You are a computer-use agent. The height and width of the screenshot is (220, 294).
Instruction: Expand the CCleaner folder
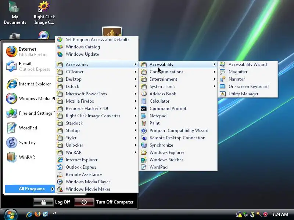[97, 72]
